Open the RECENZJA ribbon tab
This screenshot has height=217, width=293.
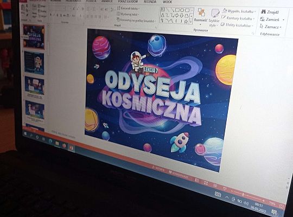coord(150,2)
